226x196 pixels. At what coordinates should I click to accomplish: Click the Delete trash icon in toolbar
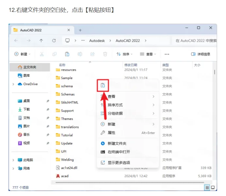click(105, 54)
